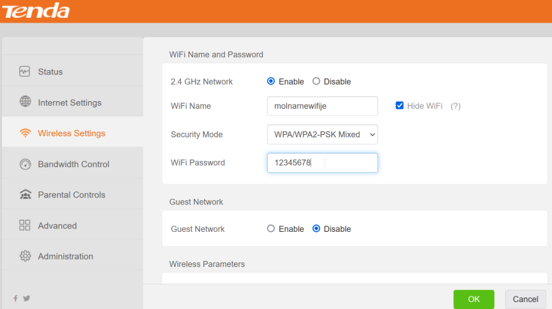Image resolution: width=552 pixels, height=309 pixels.
Task: Open the Facebook link icon
Action: 15,299
